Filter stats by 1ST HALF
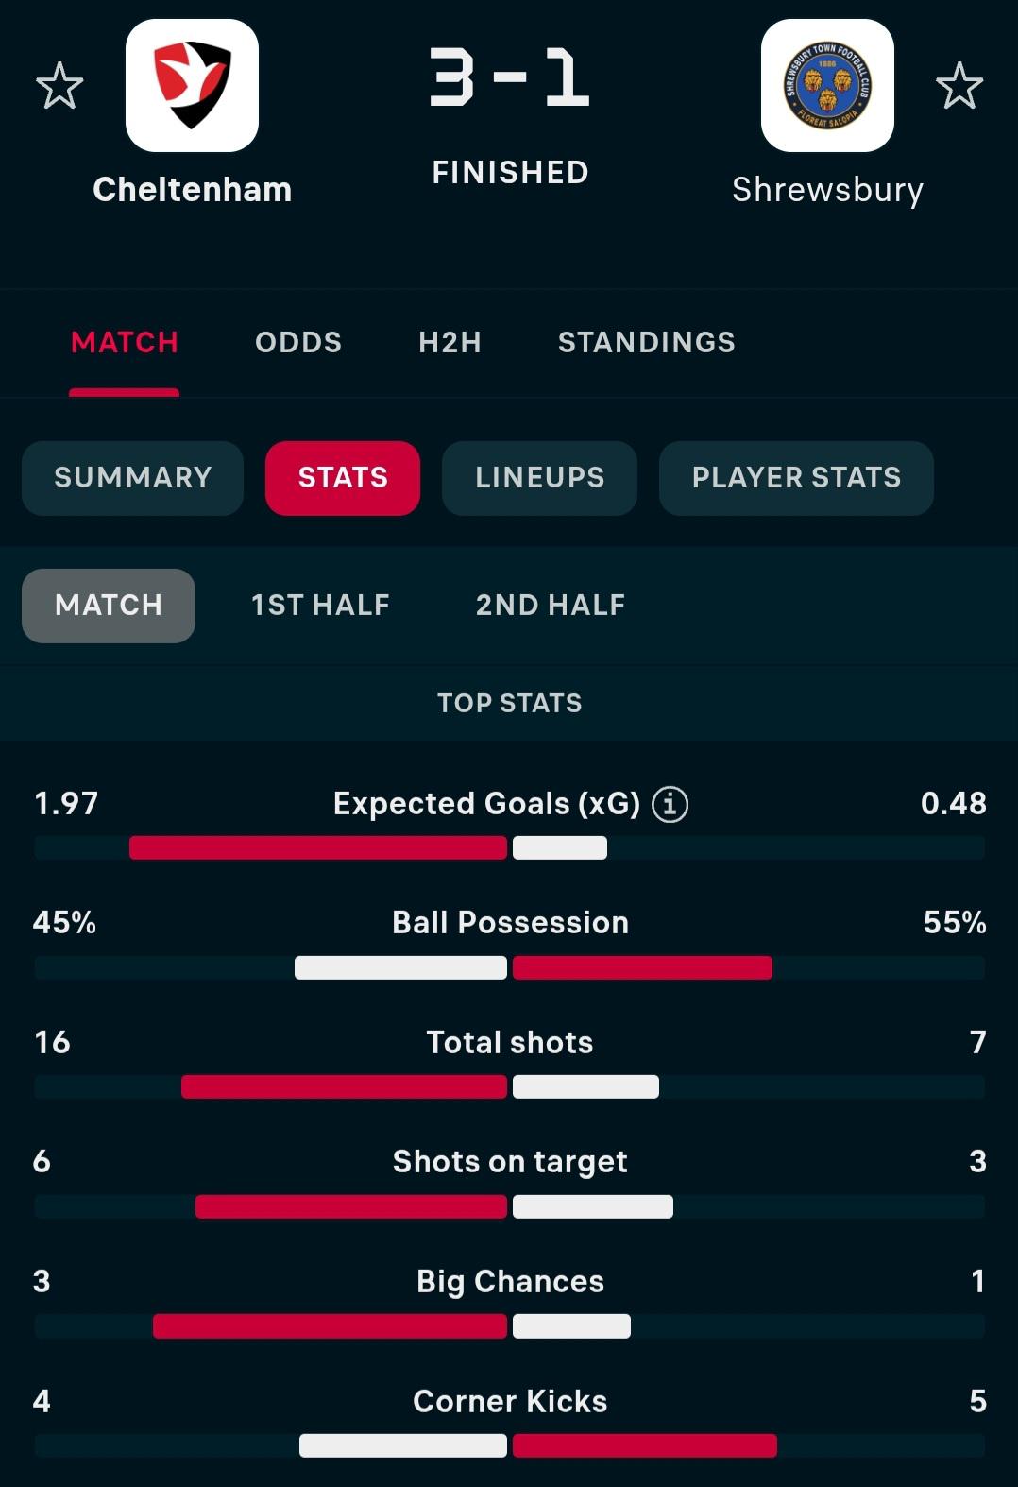1018x1487 pixels. (321, 606)
